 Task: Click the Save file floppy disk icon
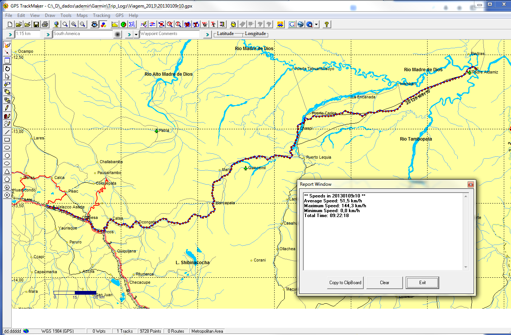click(36, 24)
